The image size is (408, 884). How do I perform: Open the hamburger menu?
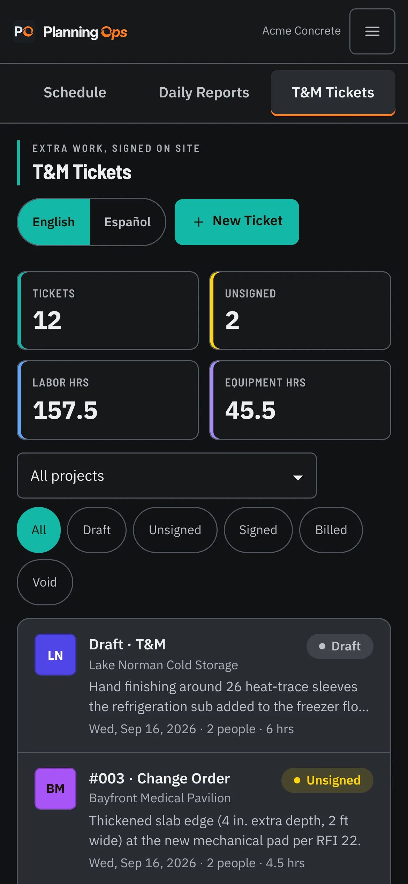(x=372, y=31)
